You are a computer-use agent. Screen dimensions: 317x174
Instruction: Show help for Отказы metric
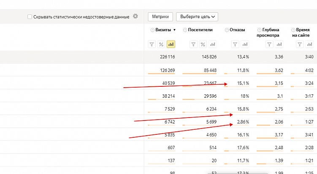coord(227,30)
